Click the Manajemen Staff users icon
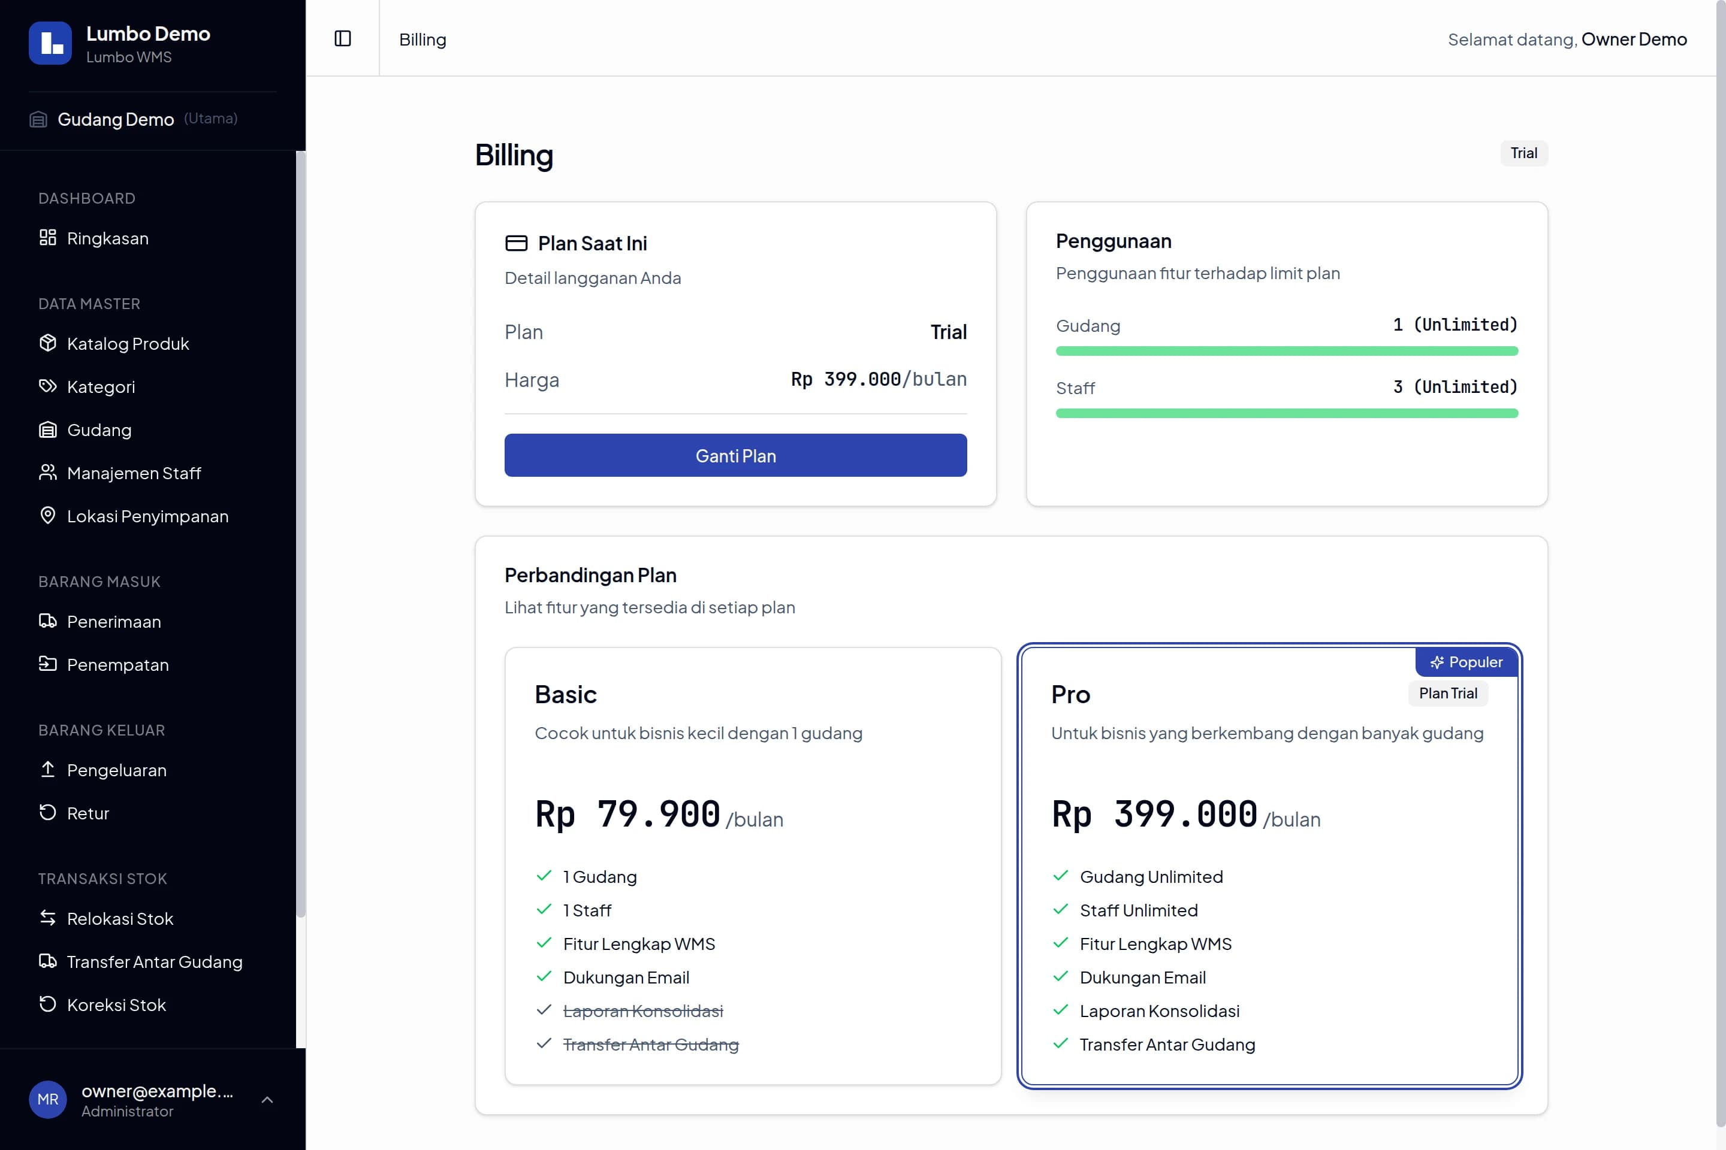 [48, 473]
